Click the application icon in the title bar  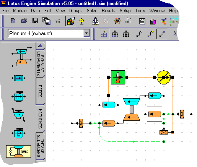(3, 3)
